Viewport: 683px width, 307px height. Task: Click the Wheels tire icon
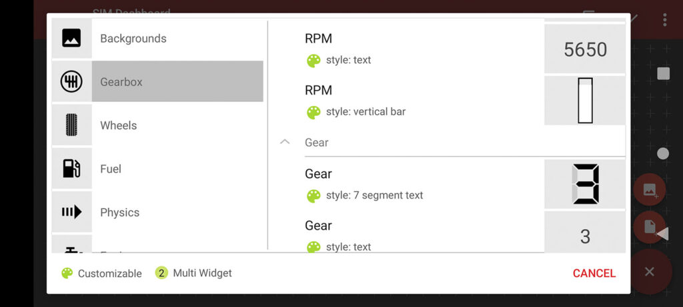(71, 125)
